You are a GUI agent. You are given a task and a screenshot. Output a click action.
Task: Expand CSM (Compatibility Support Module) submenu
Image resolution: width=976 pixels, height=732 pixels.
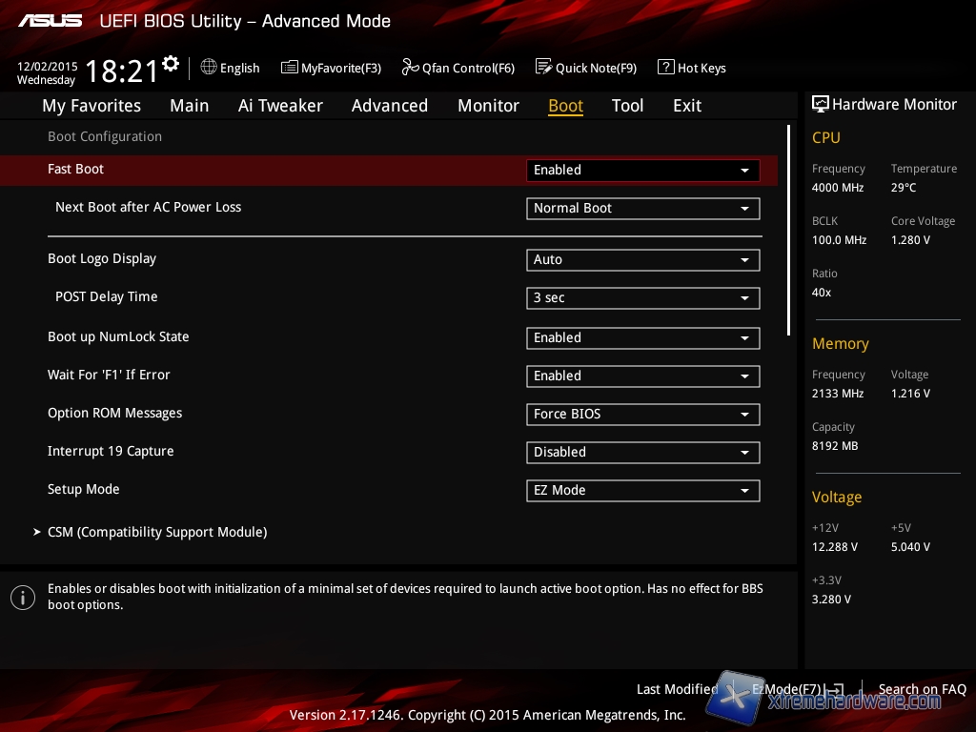[157, 532]
